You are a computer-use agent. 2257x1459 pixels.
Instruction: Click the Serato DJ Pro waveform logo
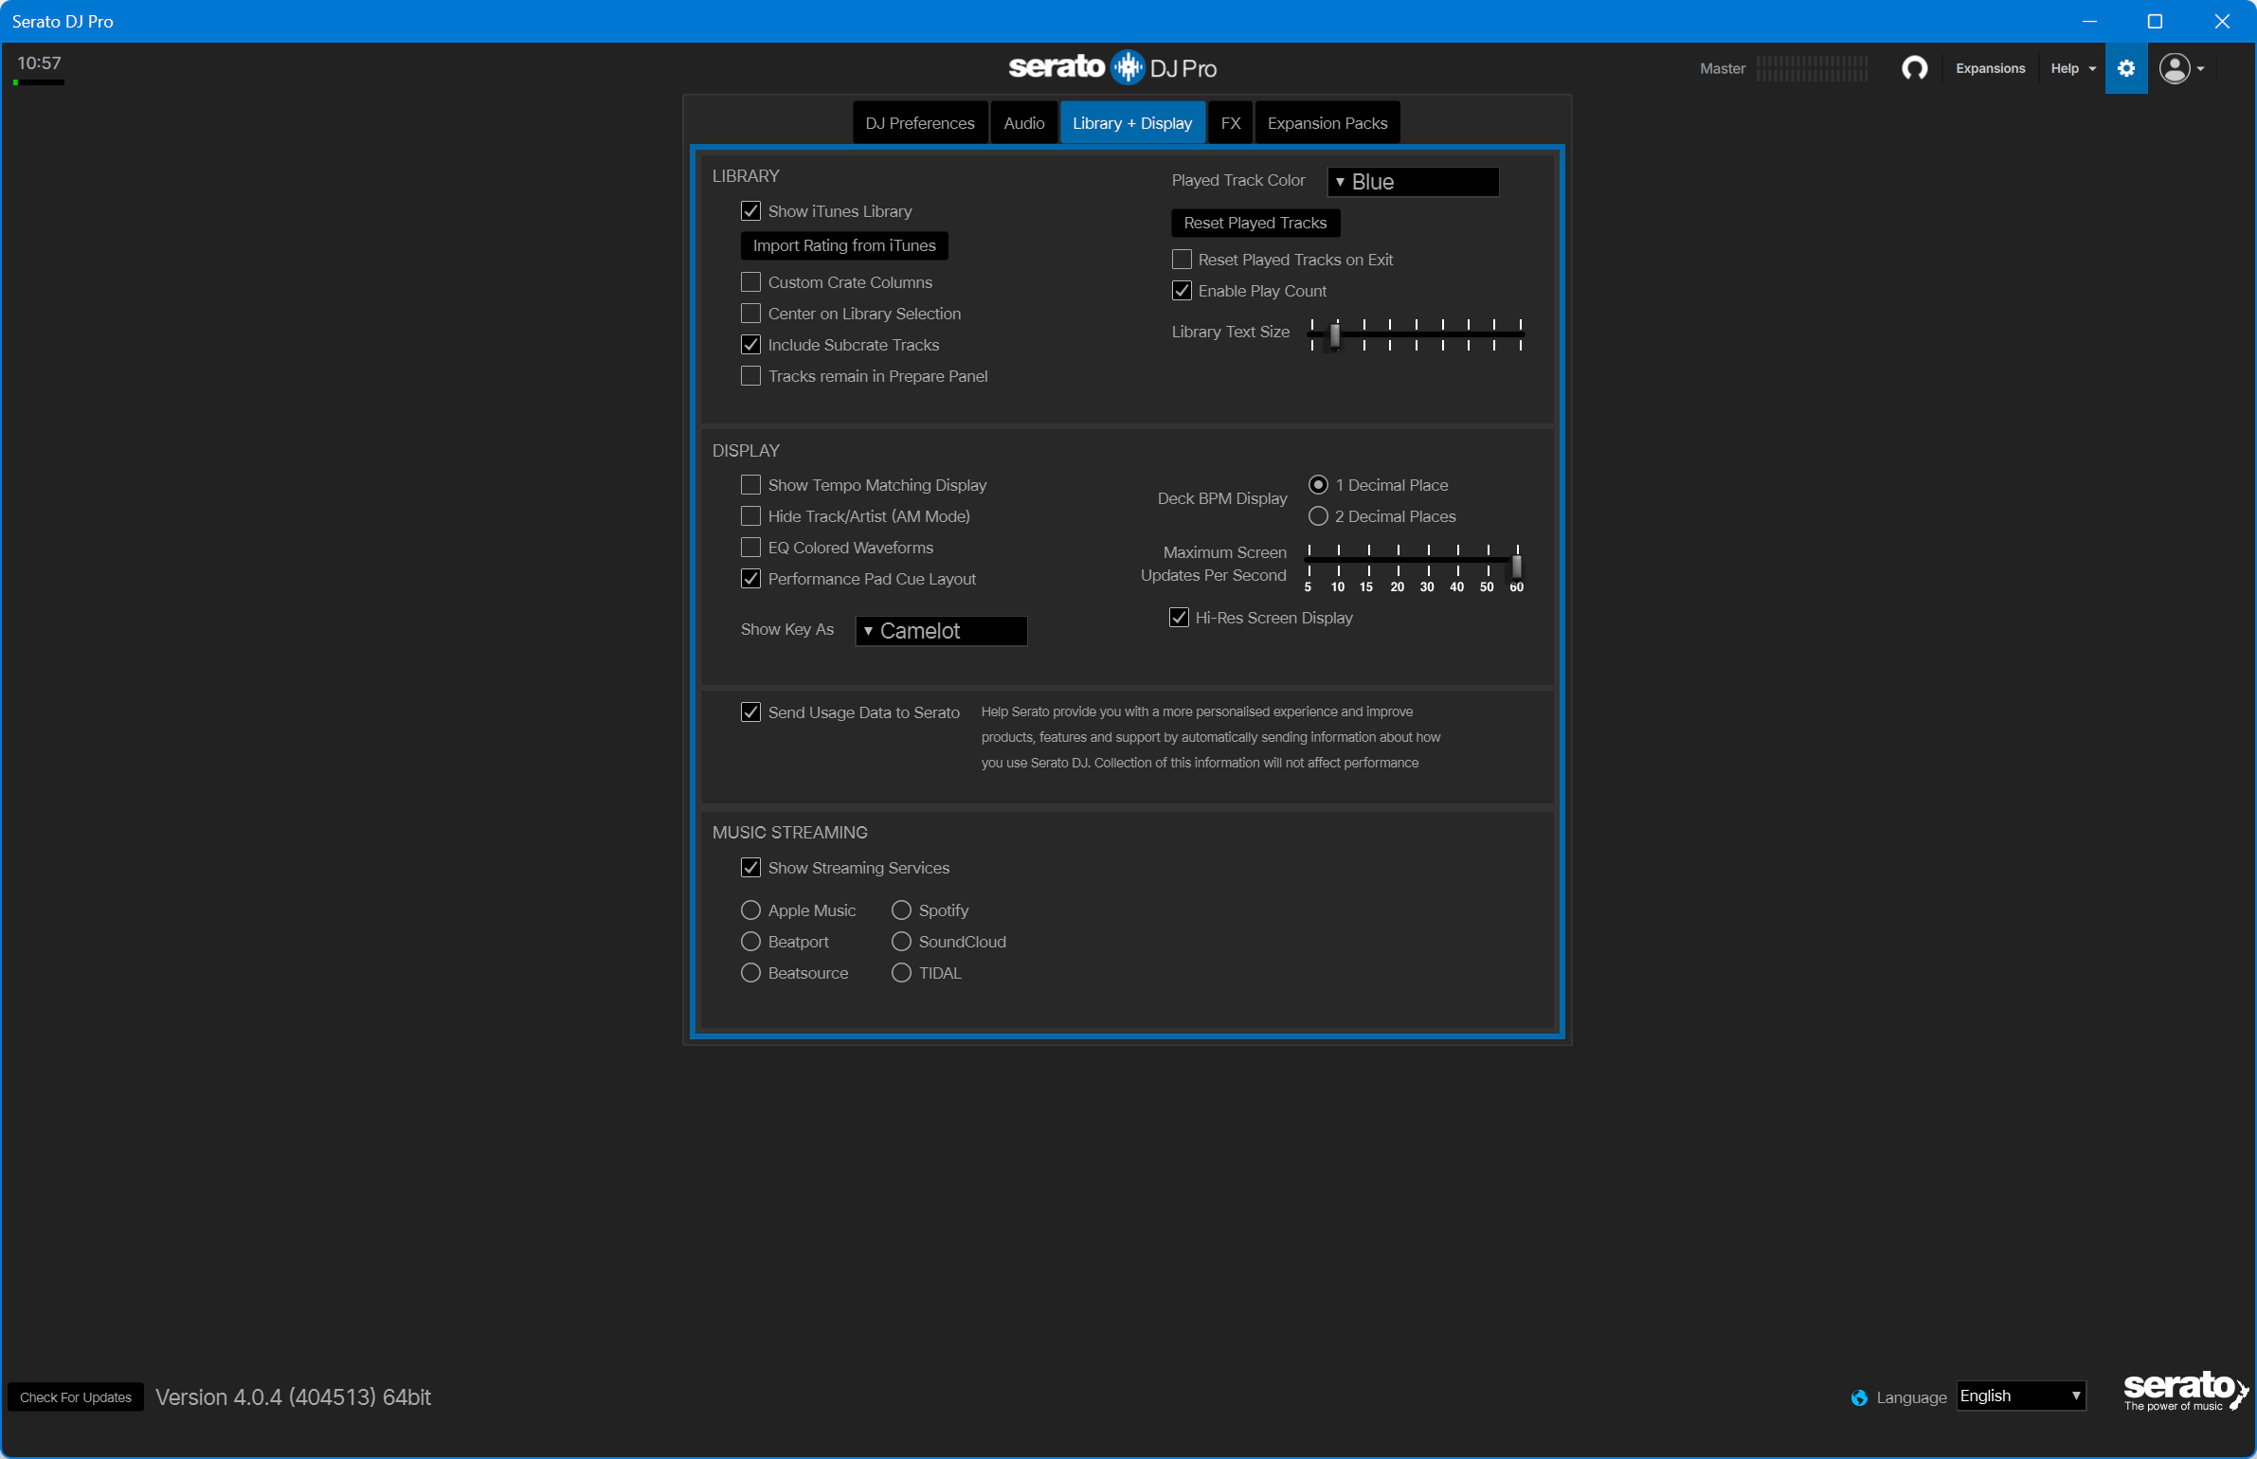[x=1127, y=67]
